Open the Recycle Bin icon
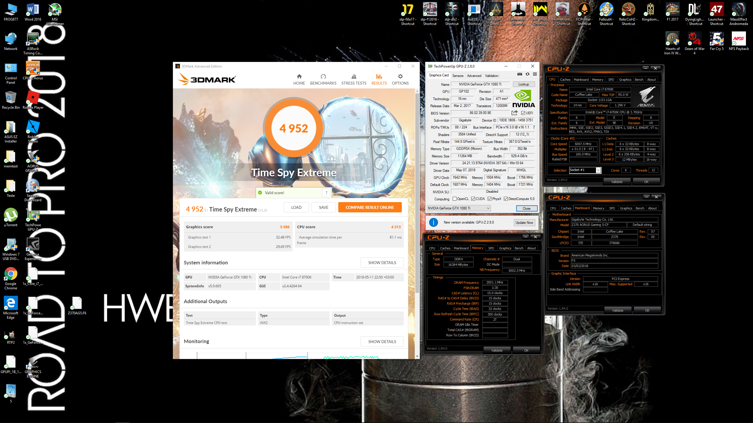753x423 pixels. pyautogui.click(x=11, y=100)
